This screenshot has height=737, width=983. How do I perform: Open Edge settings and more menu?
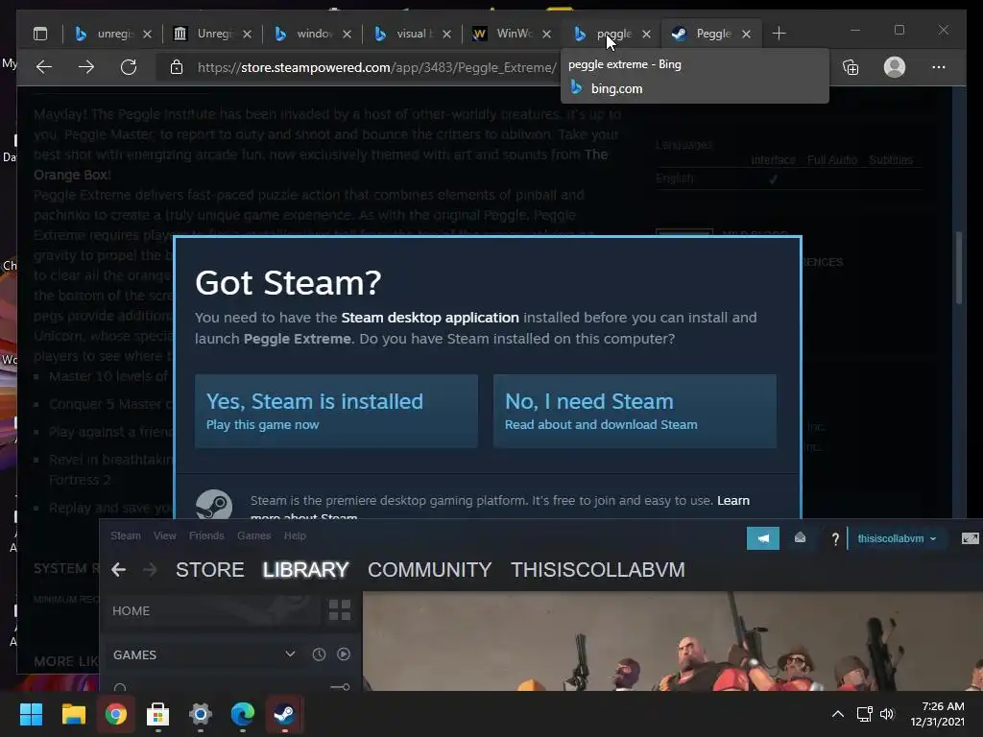939,67
